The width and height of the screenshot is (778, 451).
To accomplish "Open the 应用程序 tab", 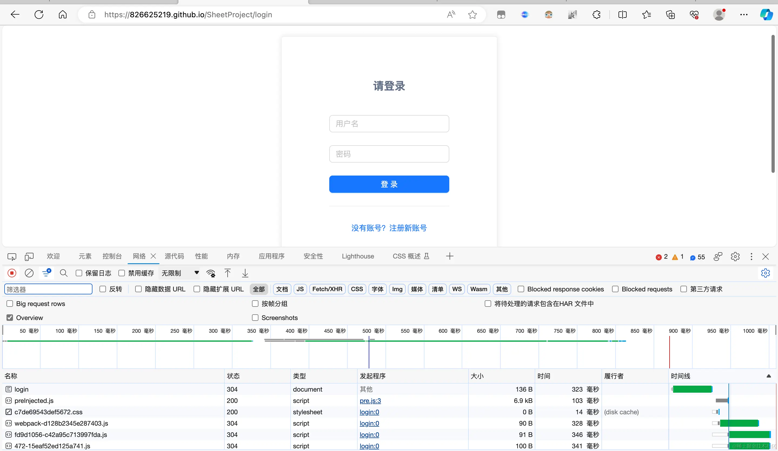I will point(272,256).
